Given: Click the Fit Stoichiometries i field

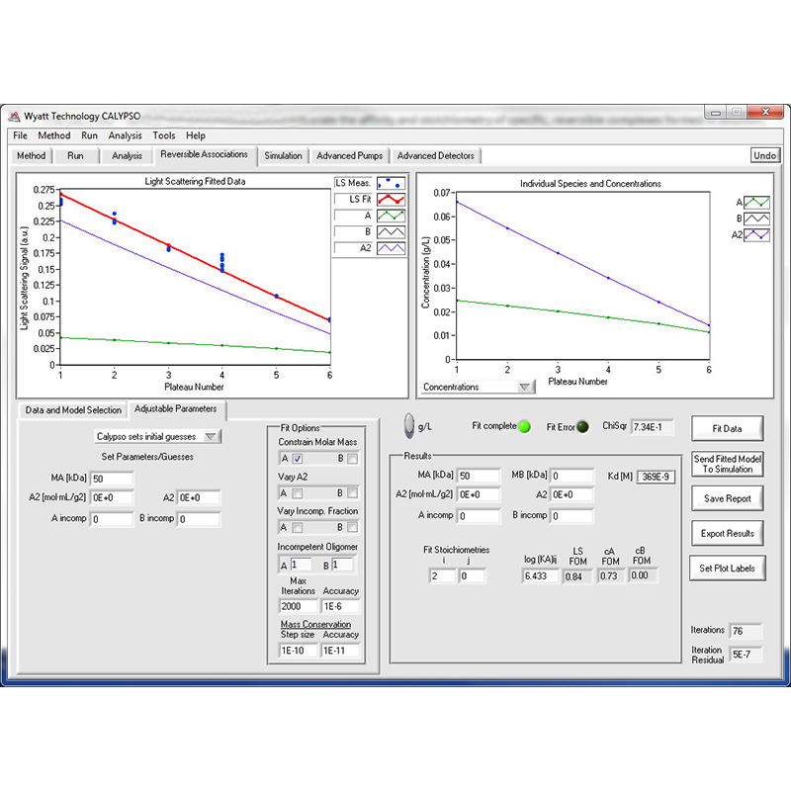Looking at the screenshot, I should tap(442, 576).
